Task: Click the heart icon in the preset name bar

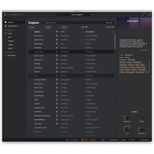Action: tap(62, 15)
